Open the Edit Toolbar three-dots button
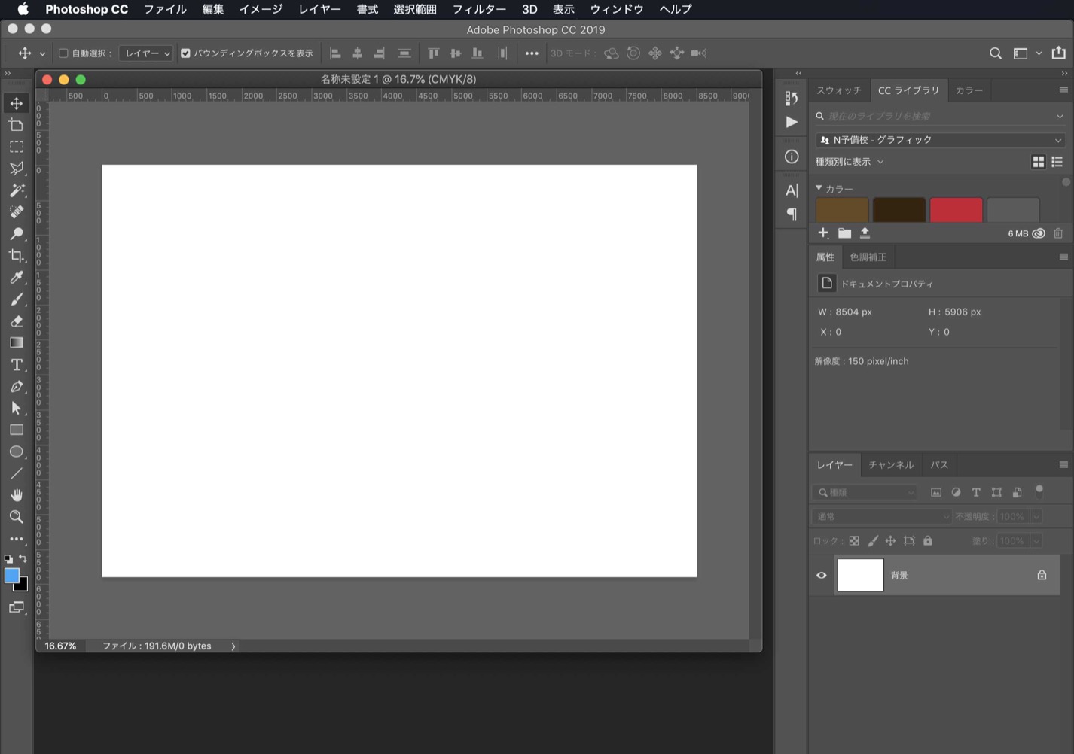 (x=17, y=539)
